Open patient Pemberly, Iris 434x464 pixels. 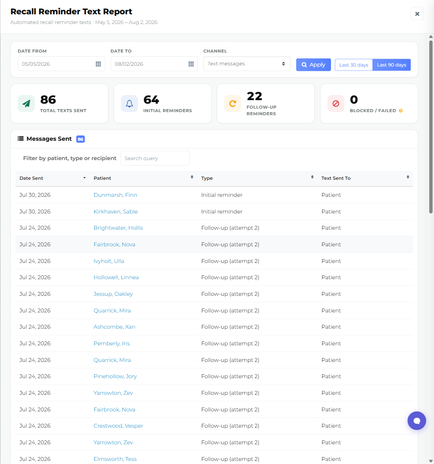112,343
